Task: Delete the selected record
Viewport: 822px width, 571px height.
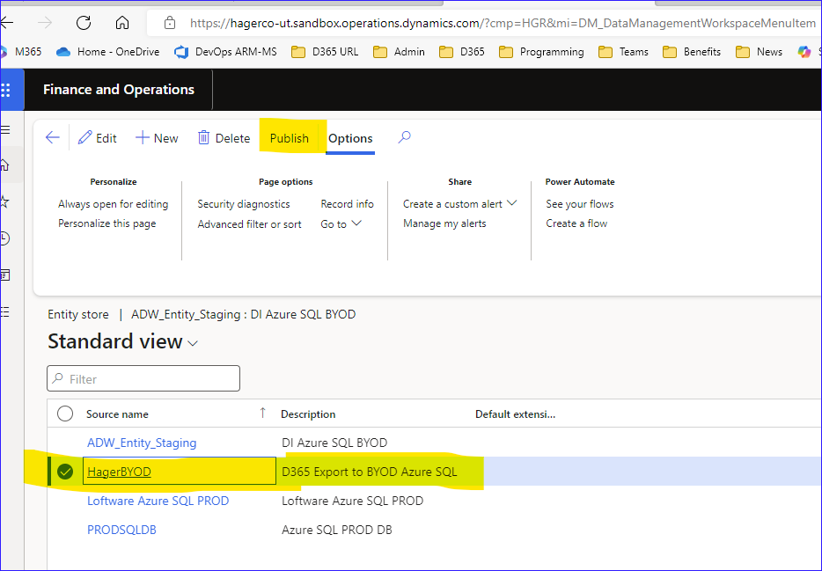Action: (x=224, y=138)
